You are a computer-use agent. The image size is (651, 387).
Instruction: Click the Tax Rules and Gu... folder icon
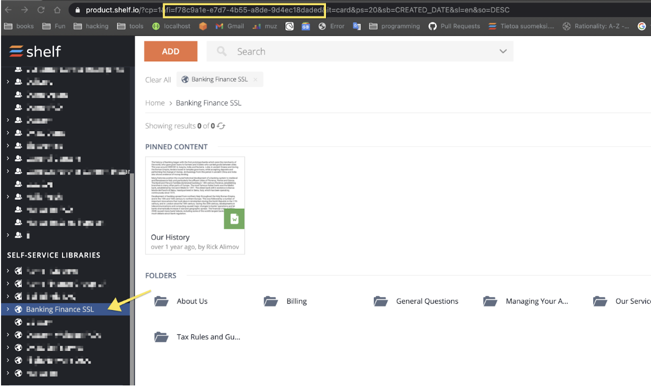[161, 337]
